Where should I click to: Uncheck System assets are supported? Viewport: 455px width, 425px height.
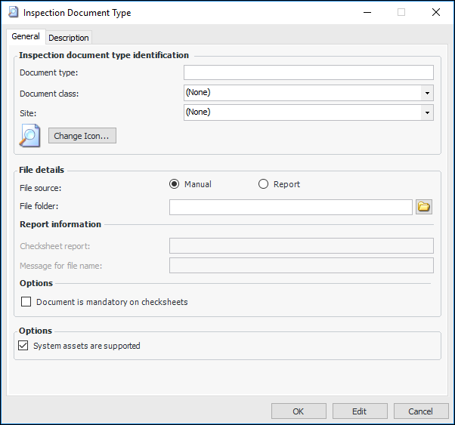click(23, 346)
